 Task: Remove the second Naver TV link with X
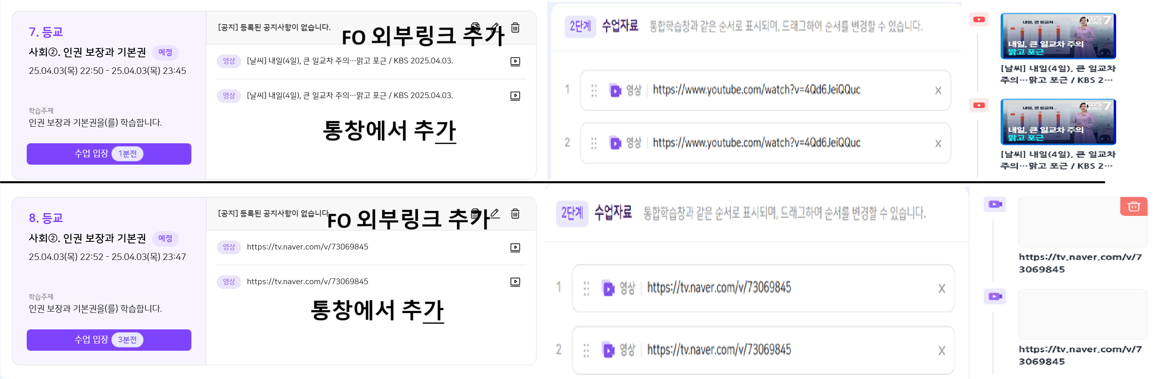[x=942, y=351]
